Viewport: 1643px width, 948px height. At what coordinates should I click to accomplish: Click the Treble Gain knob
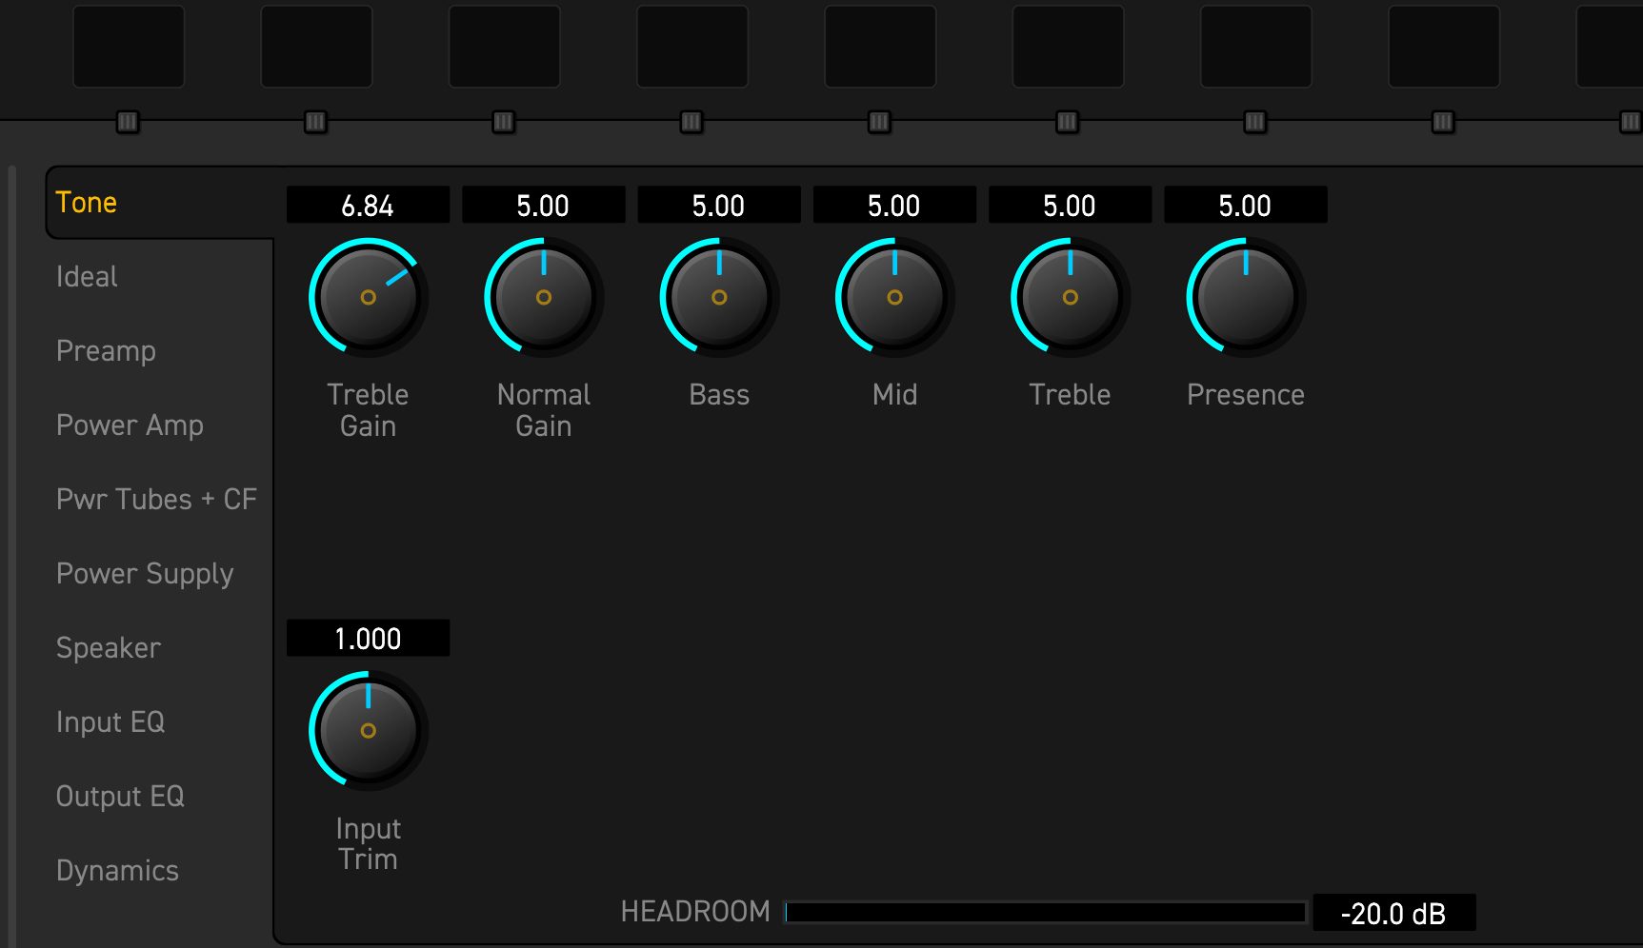[368, 298]
